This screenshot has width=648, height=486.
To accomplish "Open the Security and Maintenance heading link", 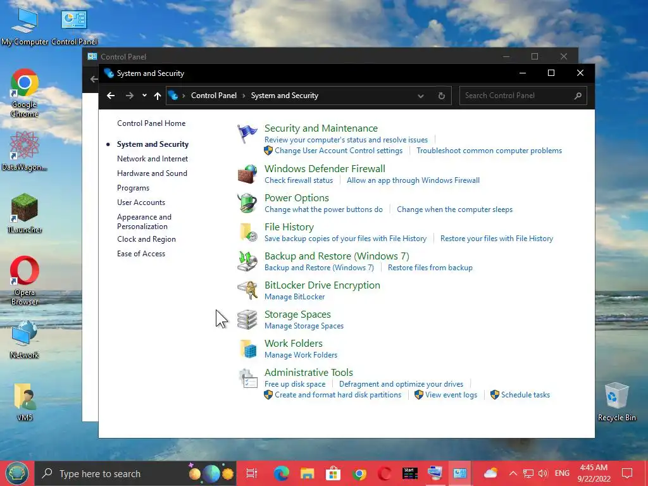I will click(x=321, y=128).
